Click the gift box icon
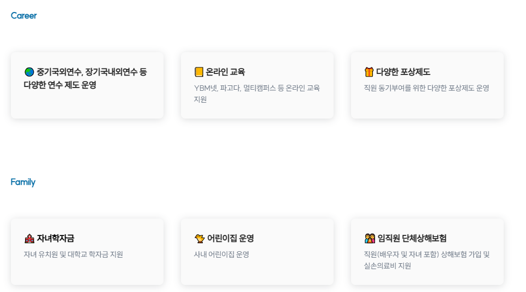The width and height of the screenshot is (526, 292). point(368,72)
